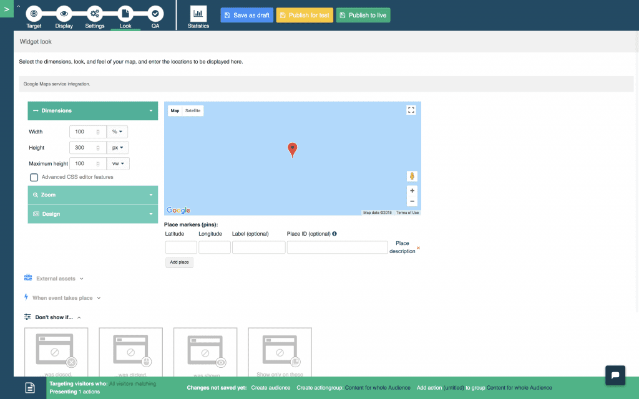Zoom in on the map with plus

412,191
